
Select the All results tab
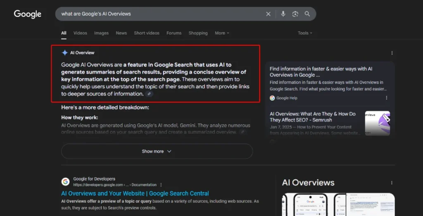tap(64, 33)
